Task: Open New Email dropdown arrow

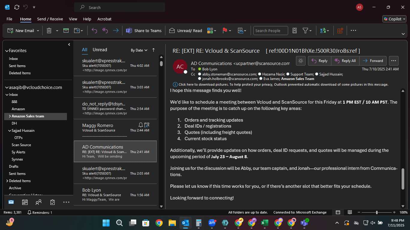Action: (38, 31)
